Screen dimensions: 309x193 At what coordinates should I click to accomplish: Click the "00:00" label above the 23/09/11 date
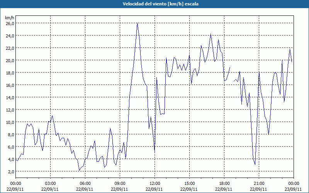(294, 184)
